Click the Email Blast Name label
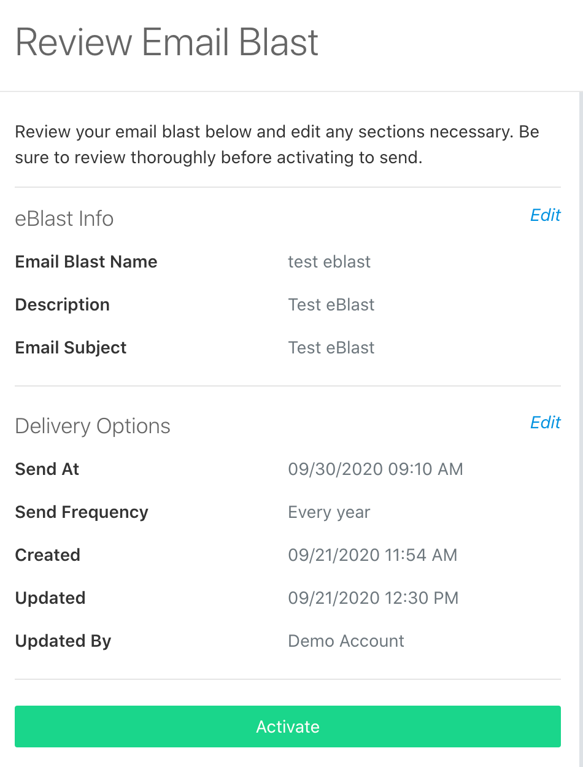The height and width of the screenshot is (767, 583). point(86,261)
